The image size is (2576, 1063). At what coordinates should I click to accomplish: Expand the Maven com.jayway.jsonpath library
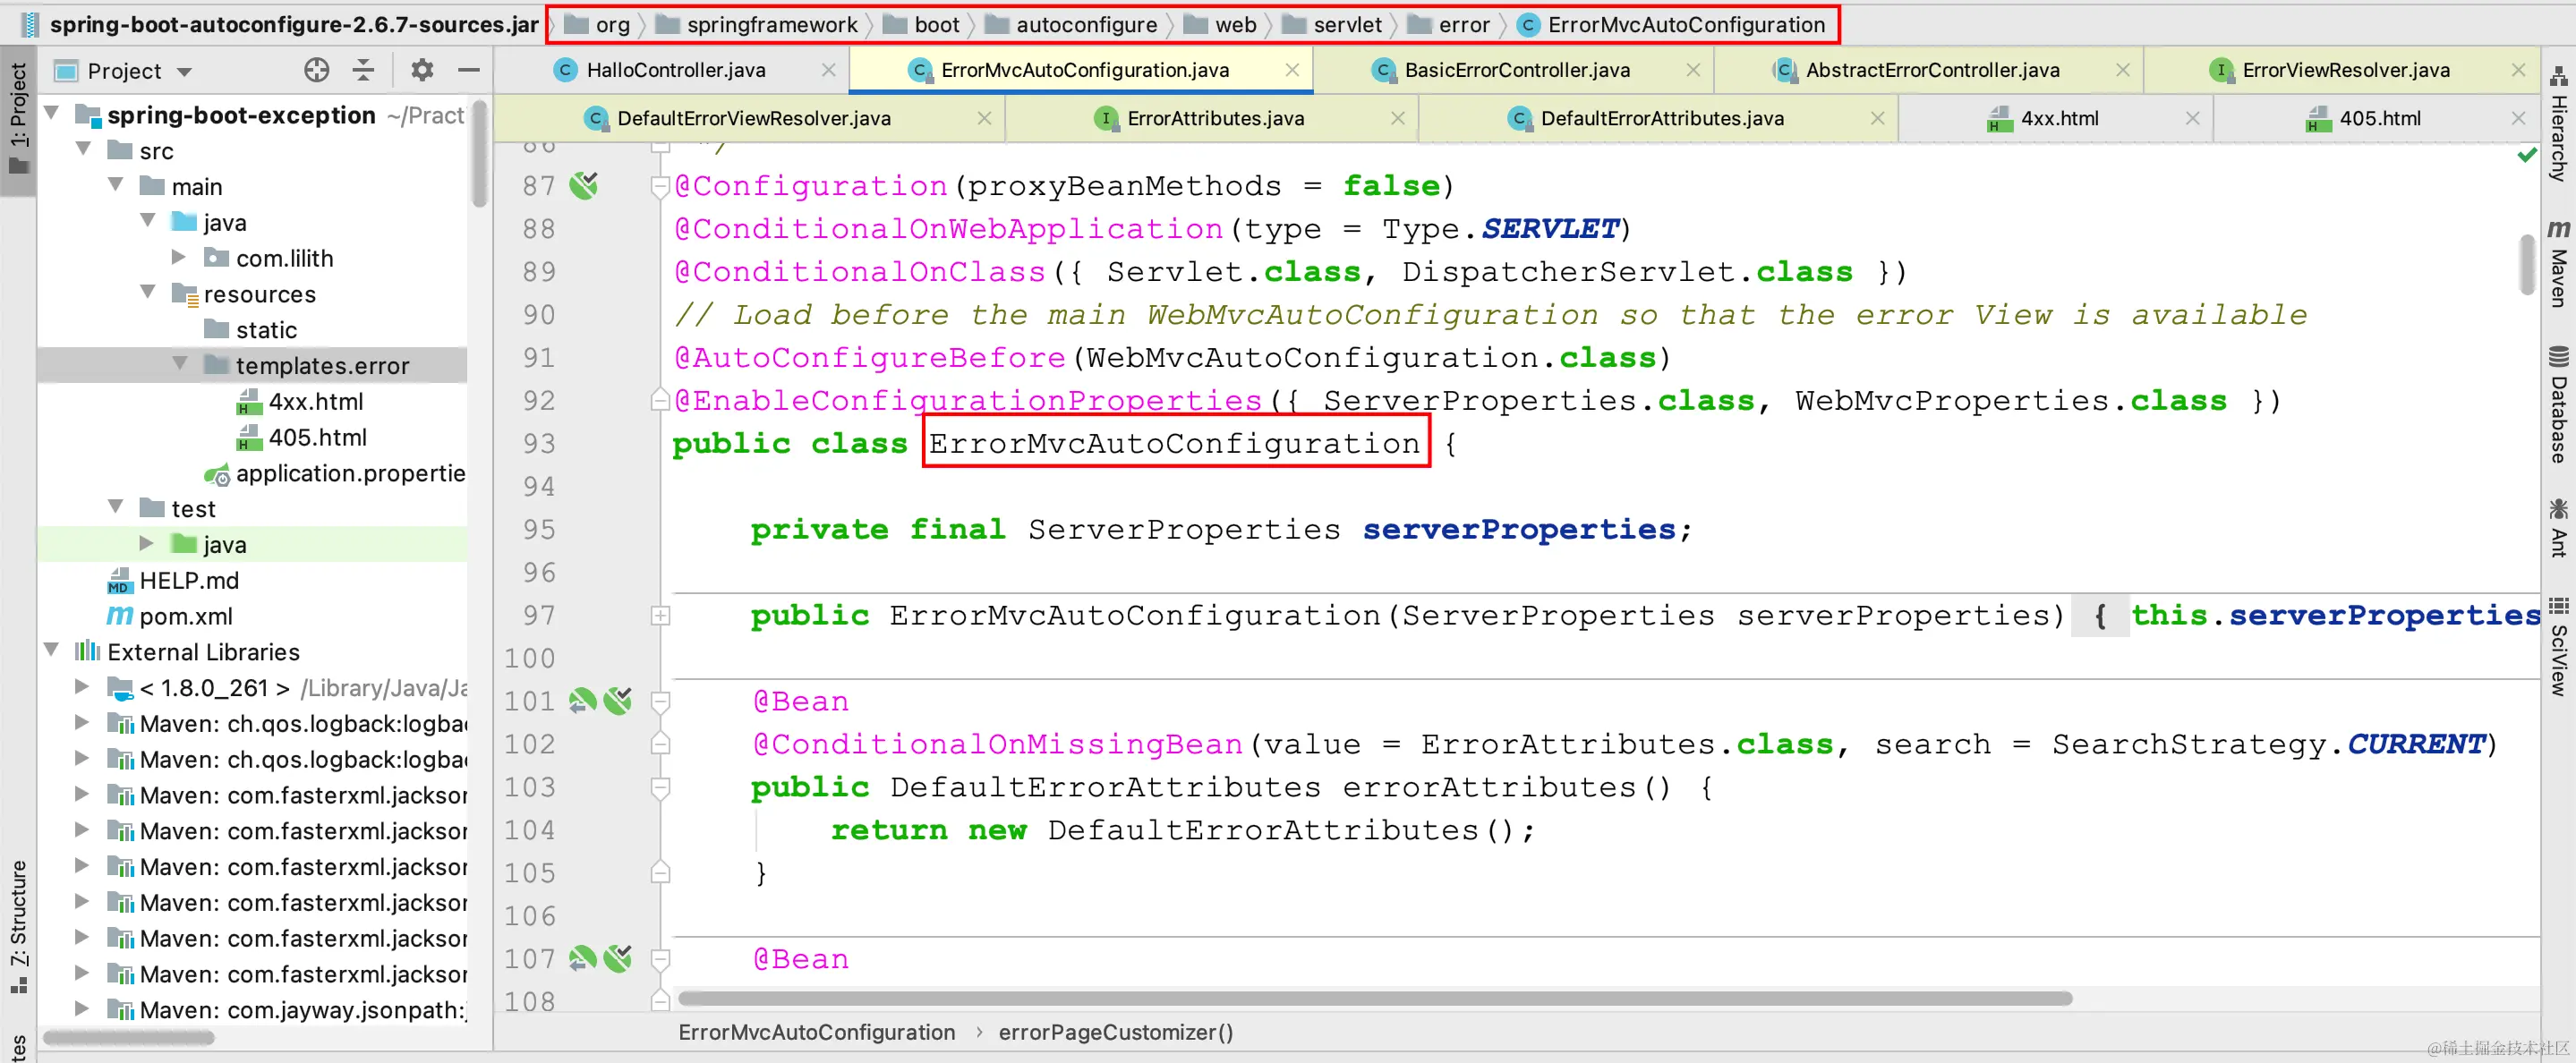coord(84,1009)
